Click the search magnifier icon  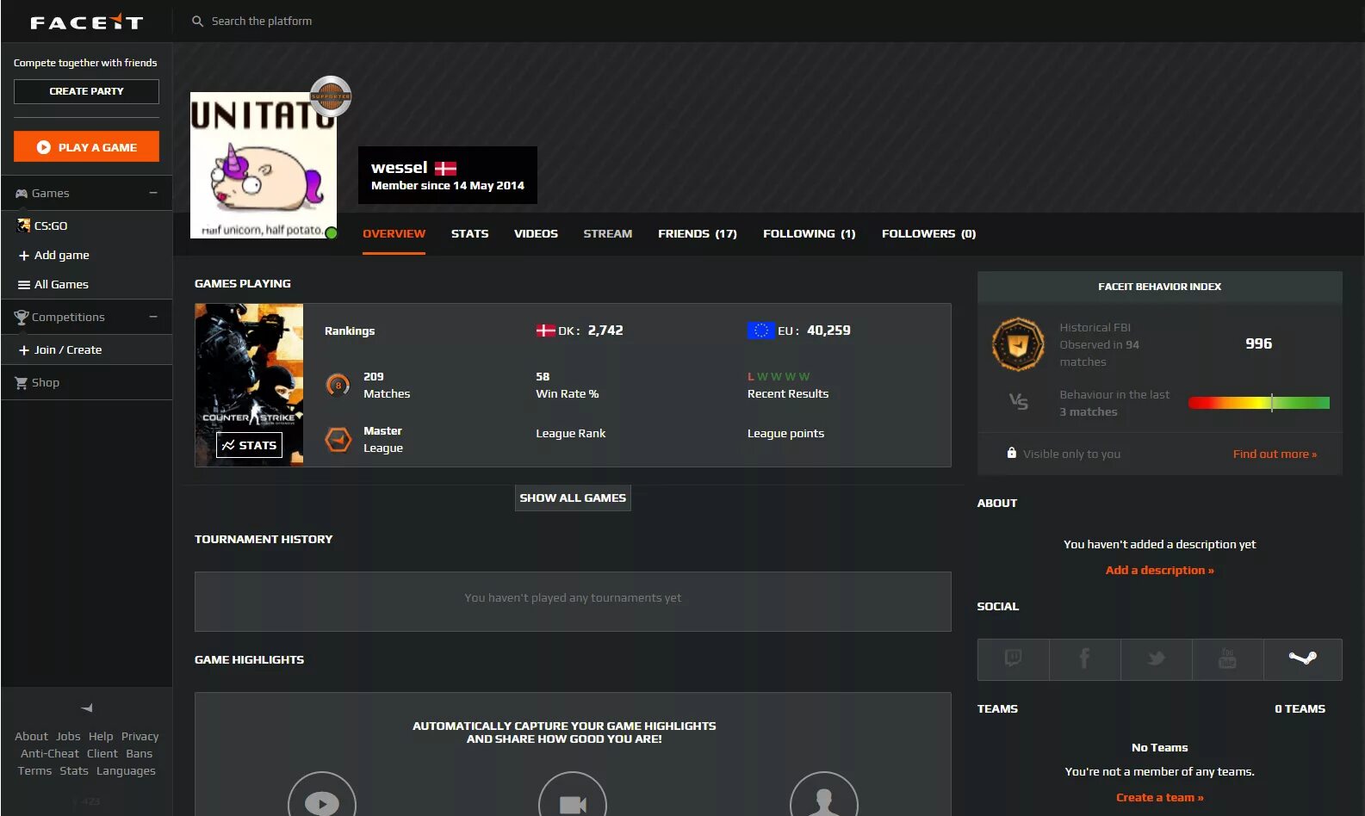(197, 22)
